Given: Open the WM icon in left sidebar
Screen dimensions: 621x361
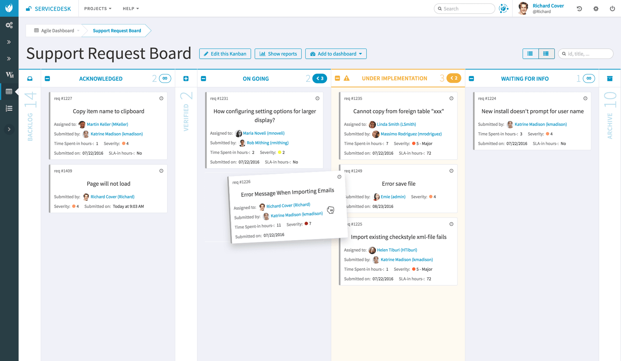Looking at the screenshot, I should [x=9, y=75].
